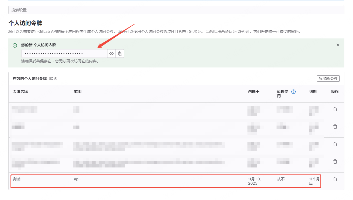The height and width of the screenshot is (200, 353).
Task: Click the 创建于 column header
Action: tap(254, 92)
